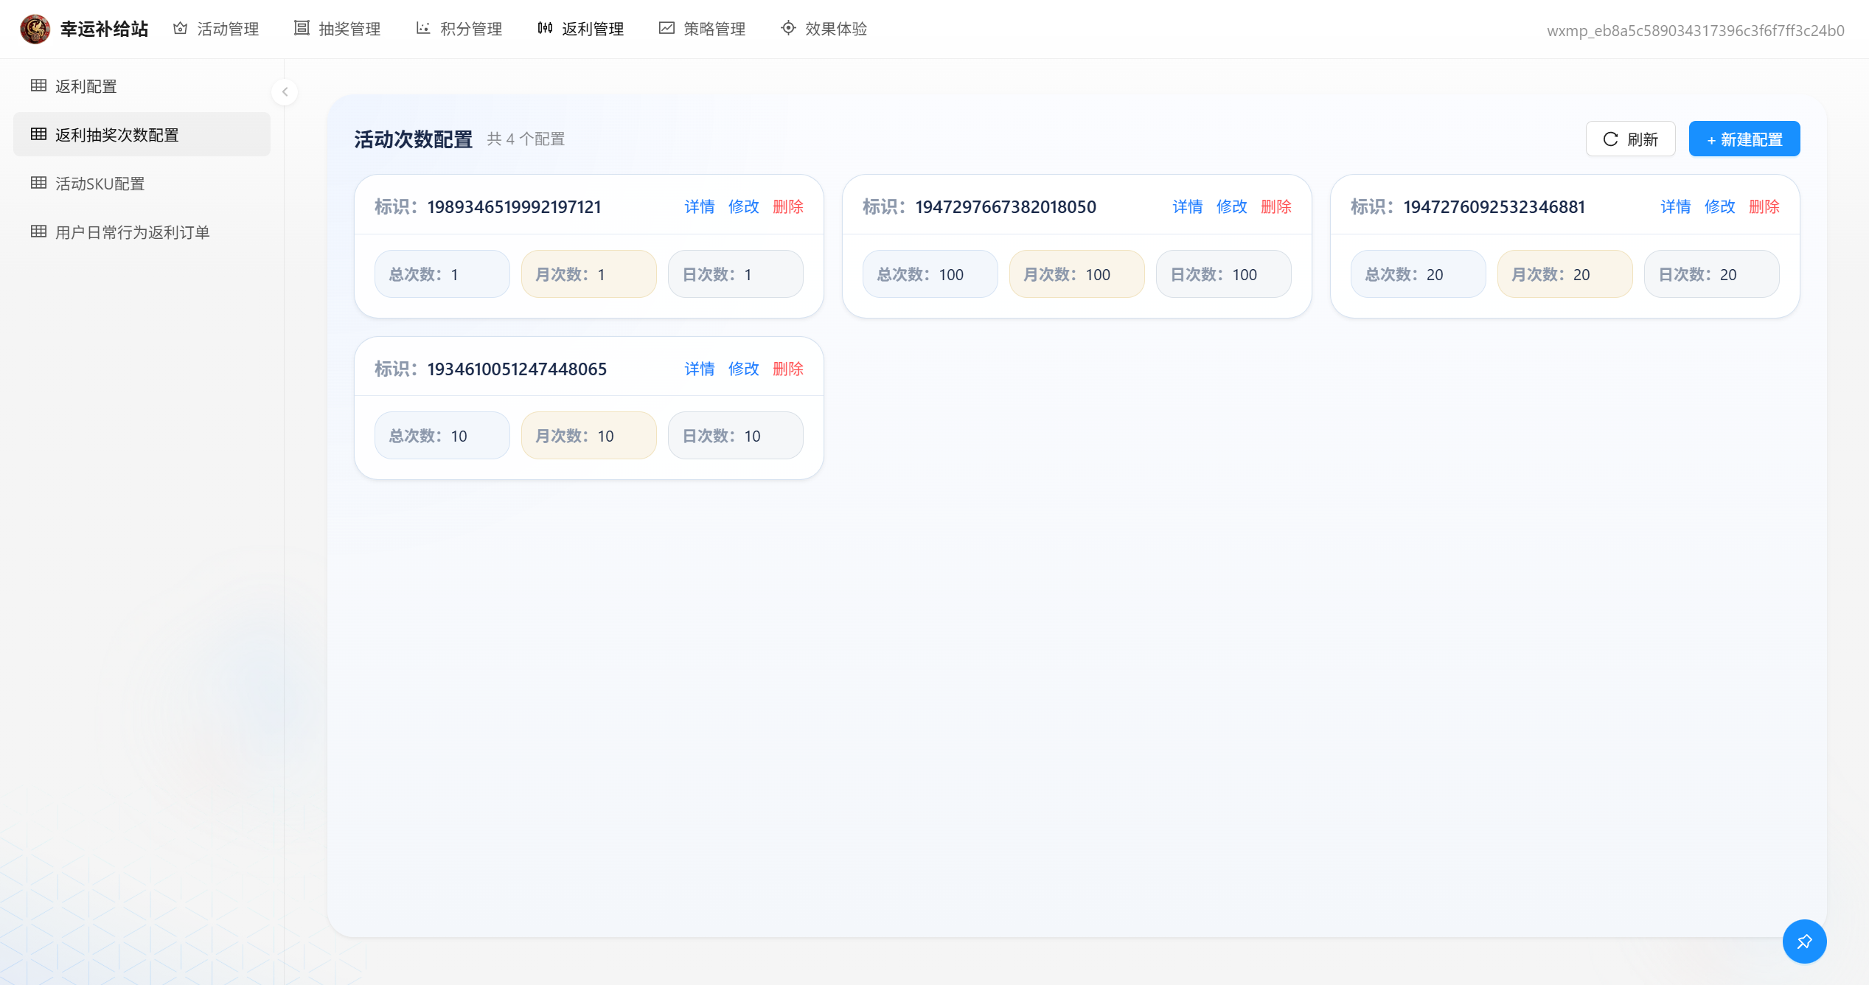This screenshot has height=985, width=1869.
Task: Click the crown icon beside 活动管理
Action: point(180,29)
